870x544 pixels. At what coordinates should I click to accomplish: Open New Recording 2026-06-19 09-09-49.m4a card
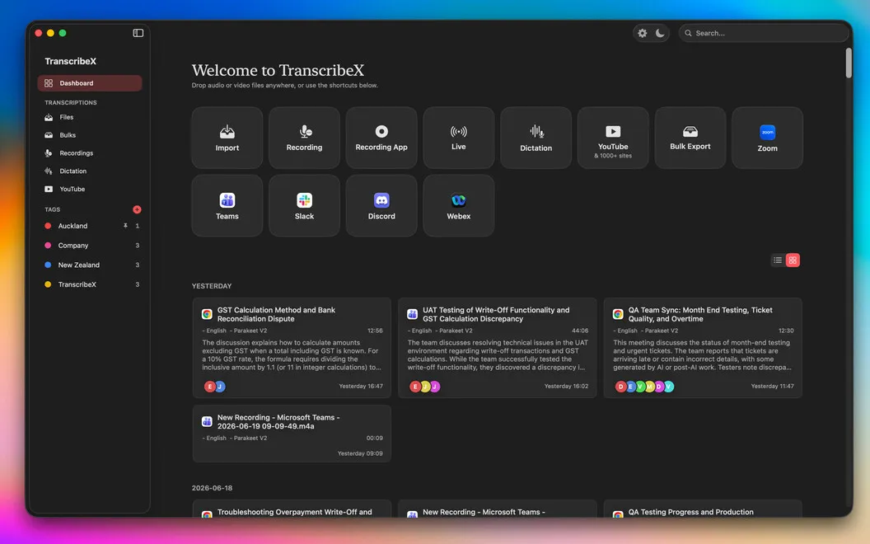tap(292, 434)
